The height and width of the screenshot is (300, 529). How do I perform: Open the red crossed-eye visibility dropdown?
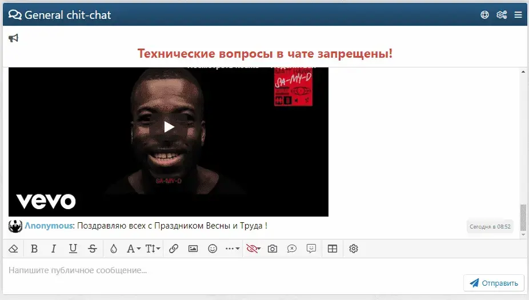254,249
